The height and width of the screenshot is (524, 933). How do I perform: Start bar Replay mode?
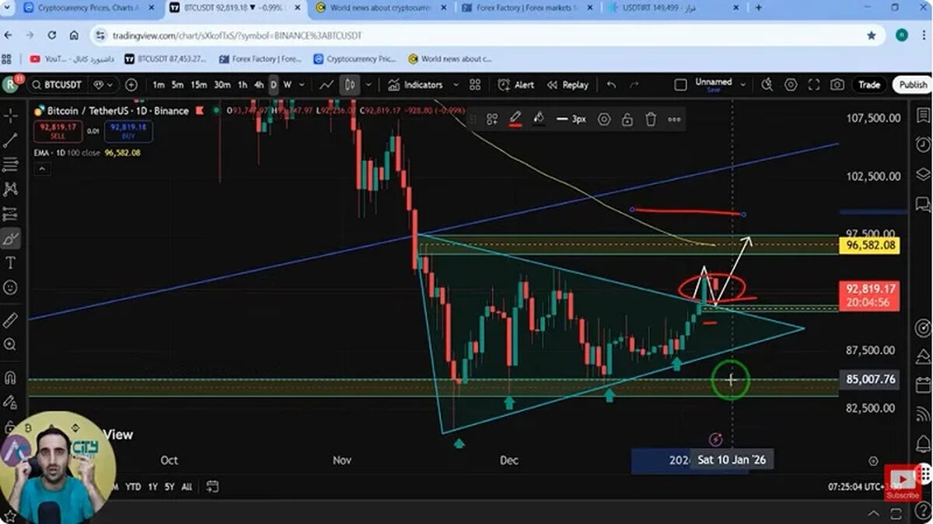568,85
